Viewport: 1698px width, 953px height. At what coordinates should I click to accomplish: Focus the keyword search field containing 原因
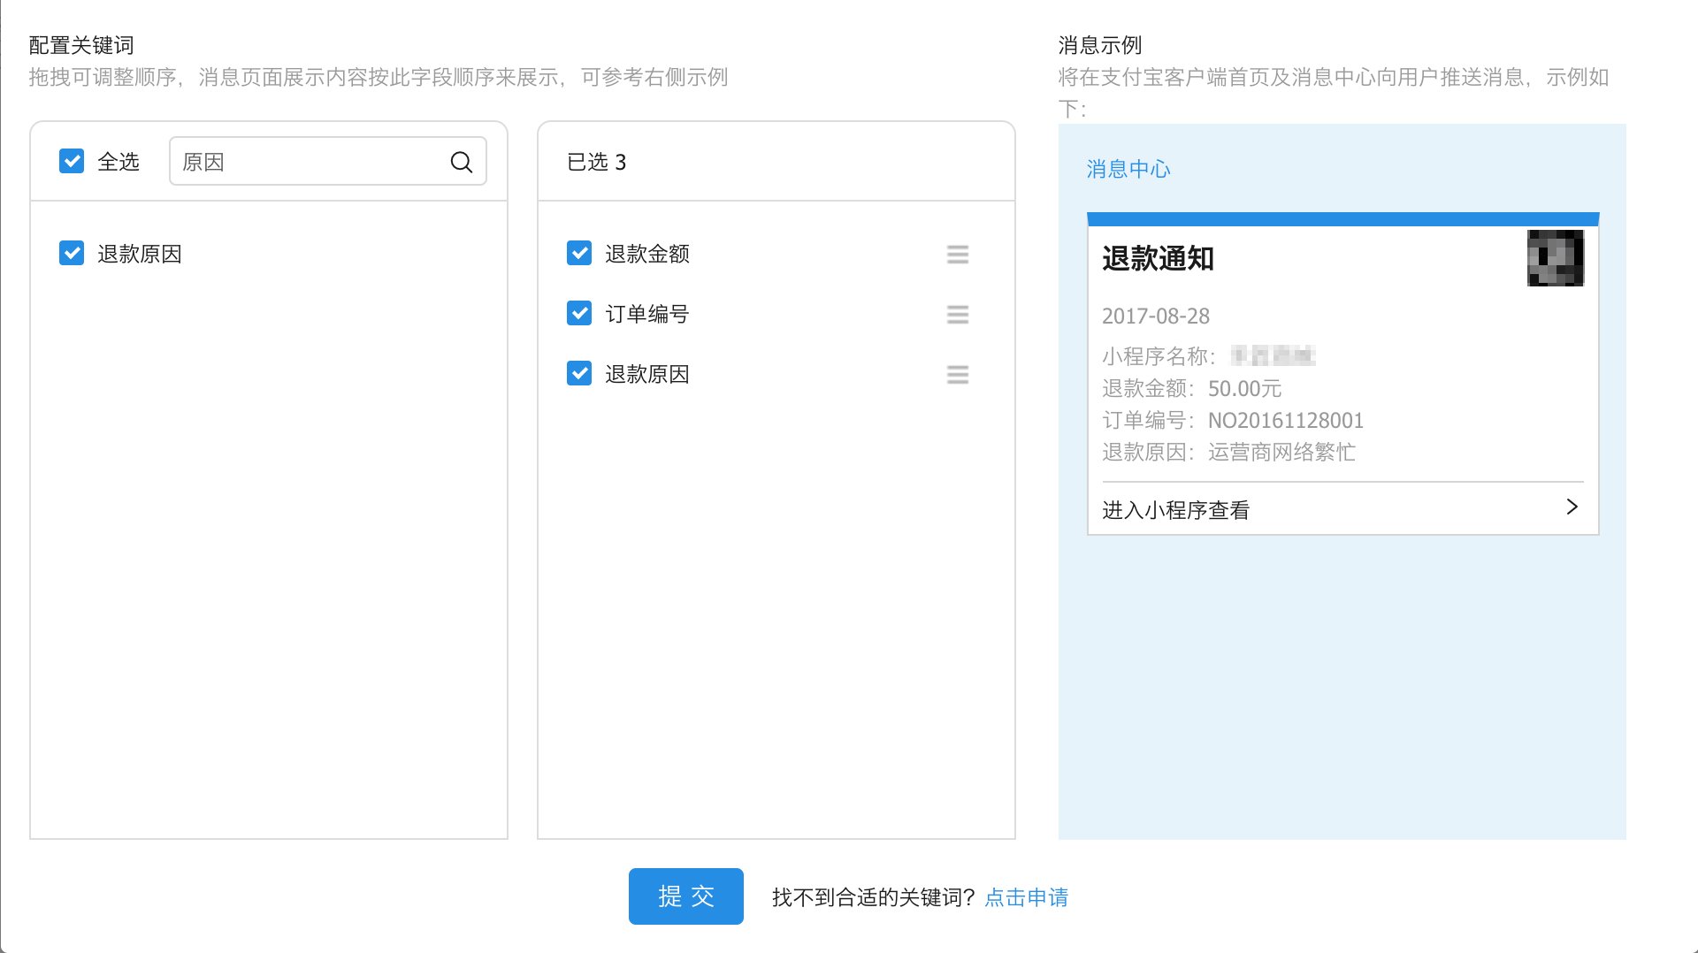[310, 162]
